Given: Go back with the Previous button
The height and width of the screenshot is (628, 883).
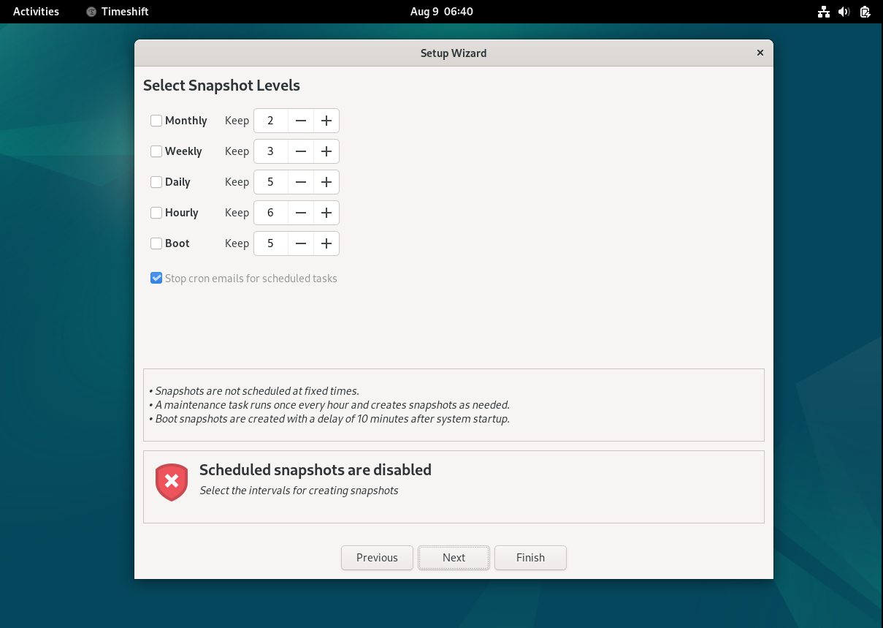Looking at the screenshot, I should (377, 558).
